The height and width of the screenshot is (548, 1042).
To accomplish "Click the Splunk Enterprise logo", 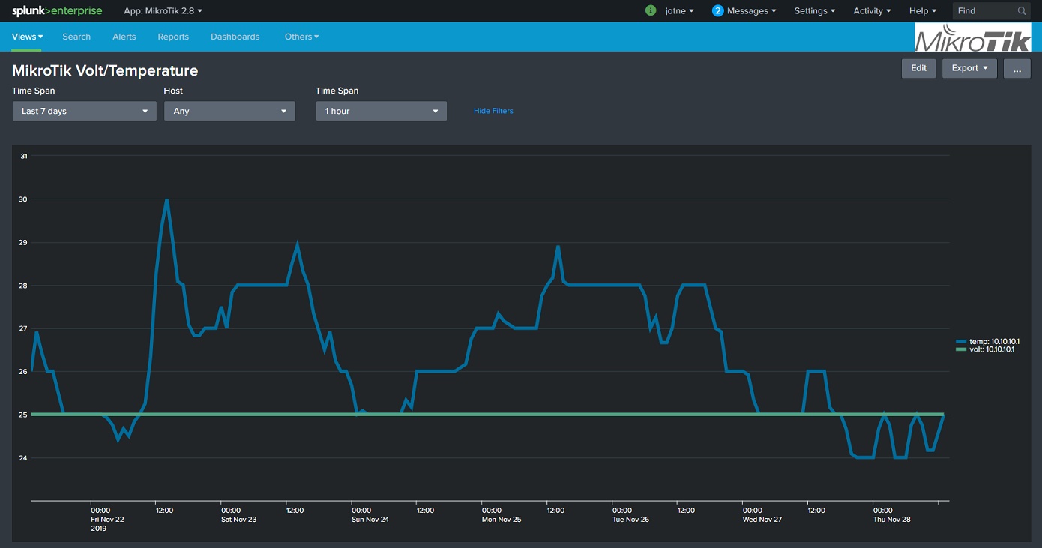I will point(57,11).
